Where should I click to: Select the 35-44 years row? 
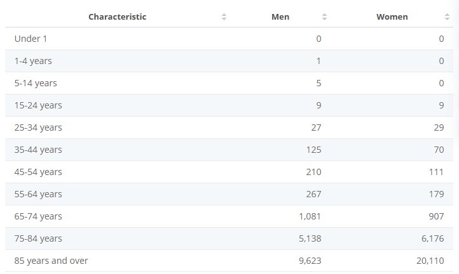tap(38, 150)
